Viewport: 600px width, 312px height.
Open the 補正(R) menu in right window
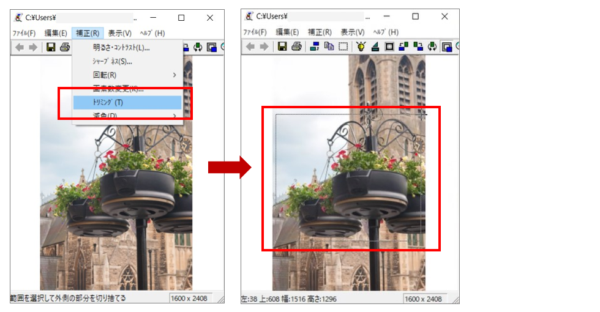(x=320, y=32)
